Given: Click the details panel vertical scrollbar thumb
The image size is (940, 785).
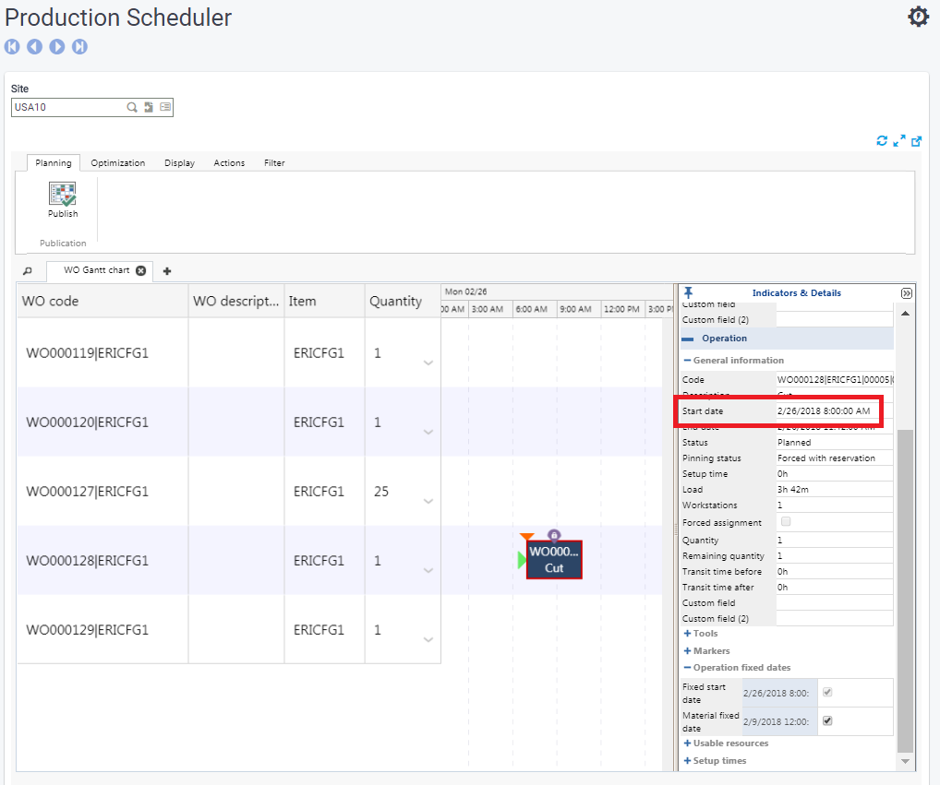Looking at the screenshot, I should point(904,590).
